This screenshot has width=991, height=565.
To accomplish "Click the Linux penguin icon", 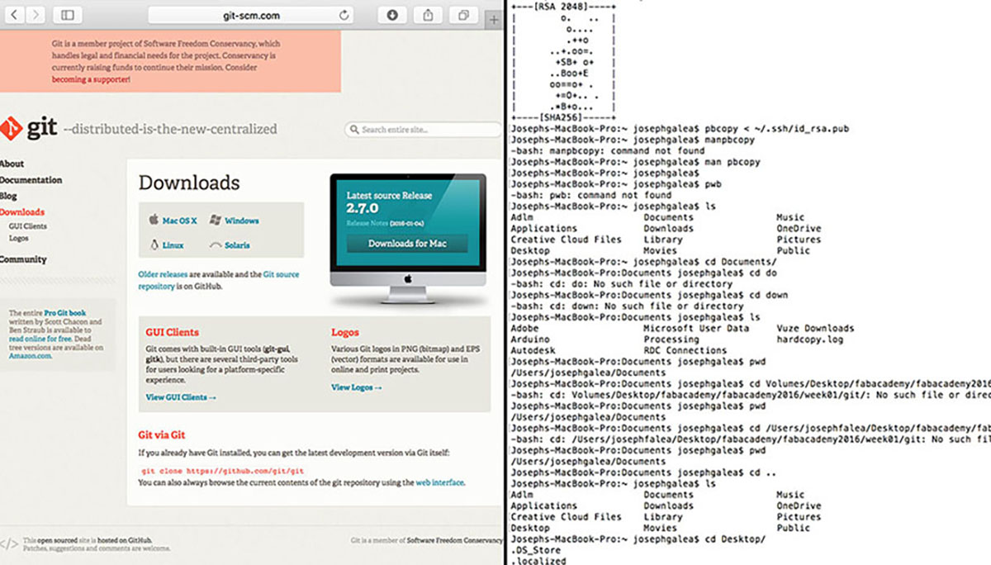I will coord(154,245).
